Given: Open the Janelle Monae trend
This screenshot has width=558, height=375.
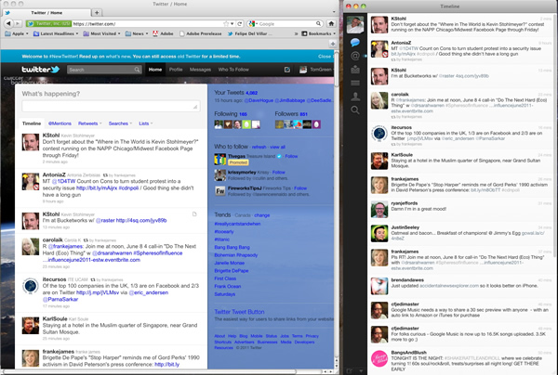Looking at the screenshot, I should [229, 263].
